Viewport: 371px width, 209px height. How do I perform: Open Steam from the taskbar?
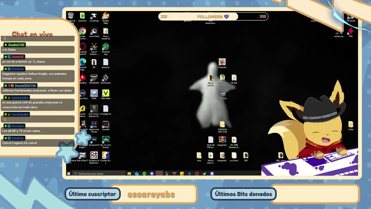coord(204,174)
